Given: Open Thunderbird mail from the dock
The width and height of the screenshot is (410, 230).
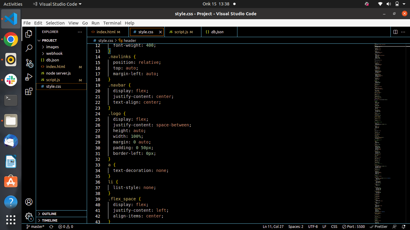Looking at the screenshot, I should tap(11, 141).
